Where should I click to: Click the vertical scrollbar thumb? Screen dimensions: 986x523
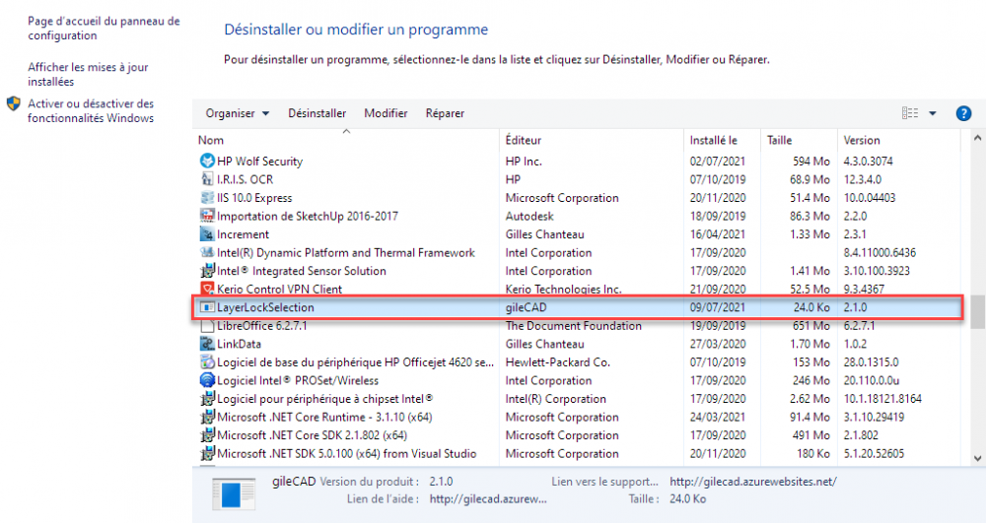coord(977,312)
